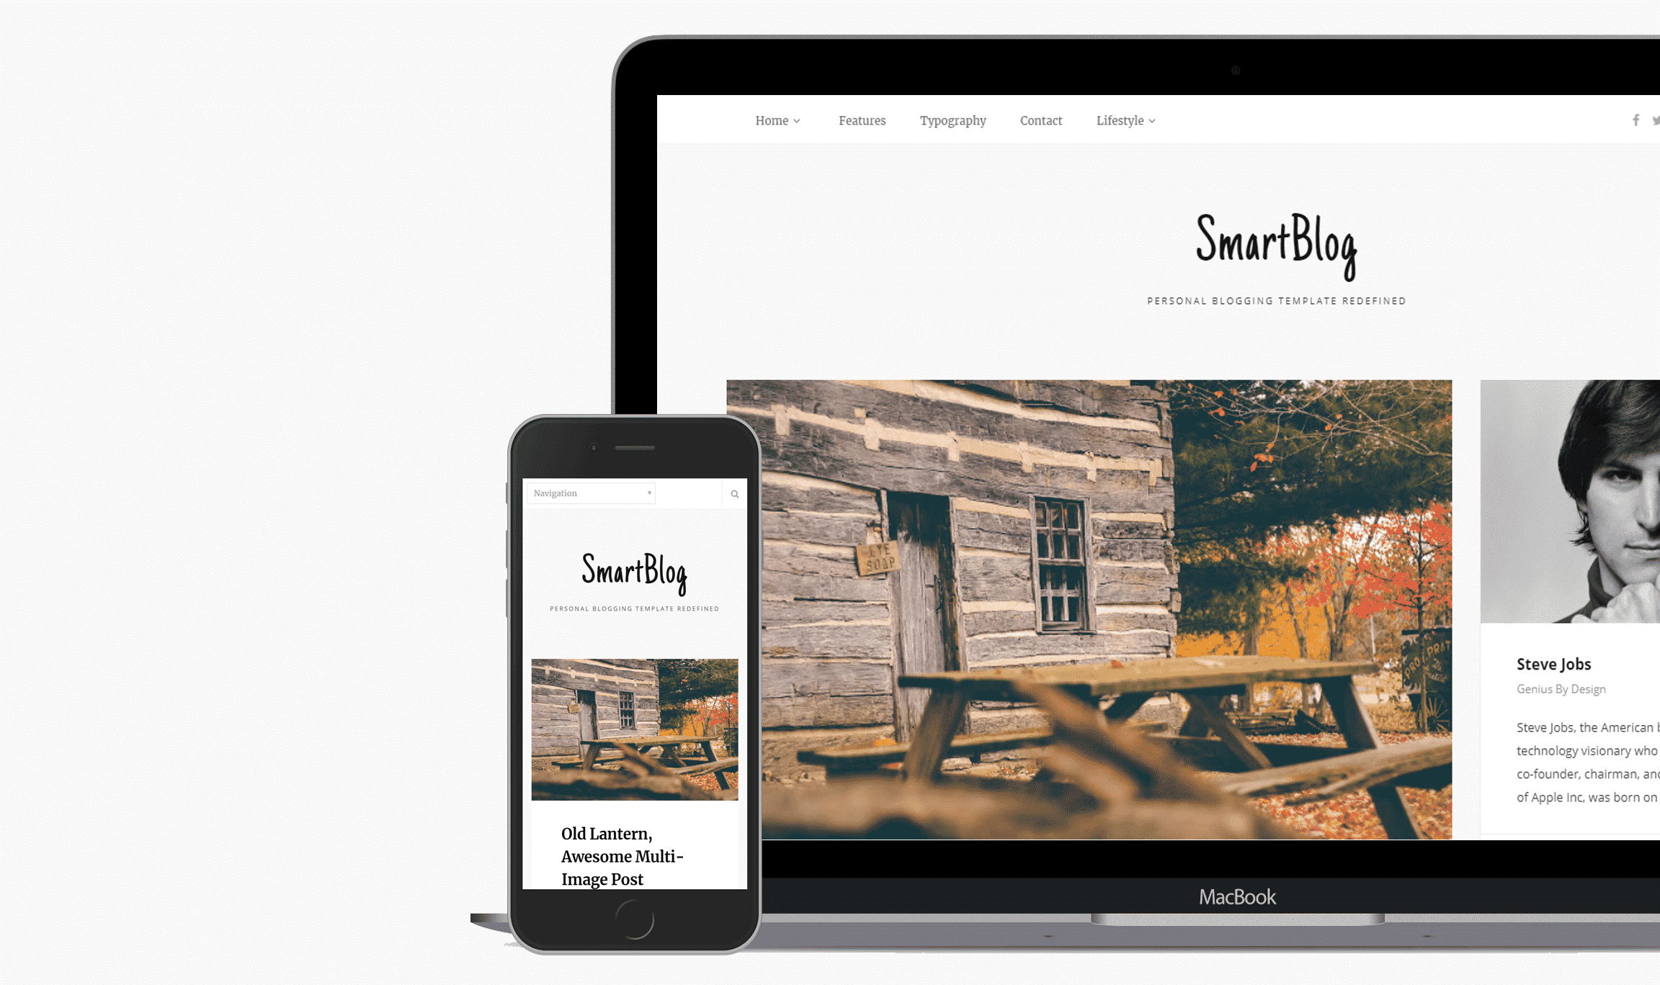The image size is (1660, 985).
Task: Open the Typography menu item
Action: [952, 120]
